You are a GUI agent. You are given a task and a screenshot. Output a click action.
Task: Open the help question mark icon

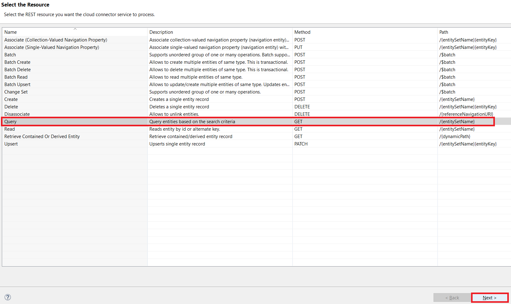[x=8, y=297]
